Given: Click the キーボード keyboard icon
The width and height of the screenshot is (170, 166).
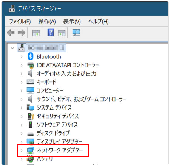Looking at the screenshot, I should pyautogui.click(x=31, y=82).
